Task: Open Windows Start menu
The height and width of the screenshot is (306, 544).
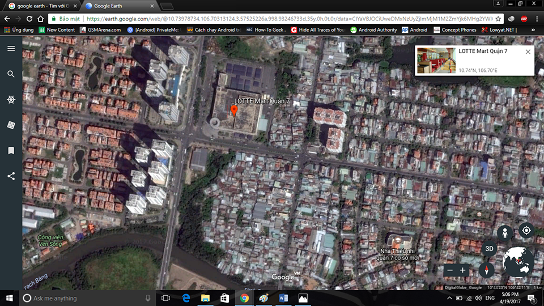Action: coord(10,298)
